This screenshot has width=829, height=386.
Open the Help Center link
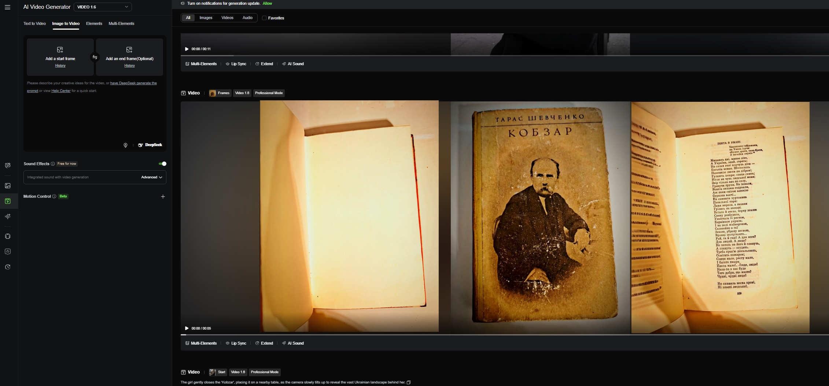coord(61,91)
